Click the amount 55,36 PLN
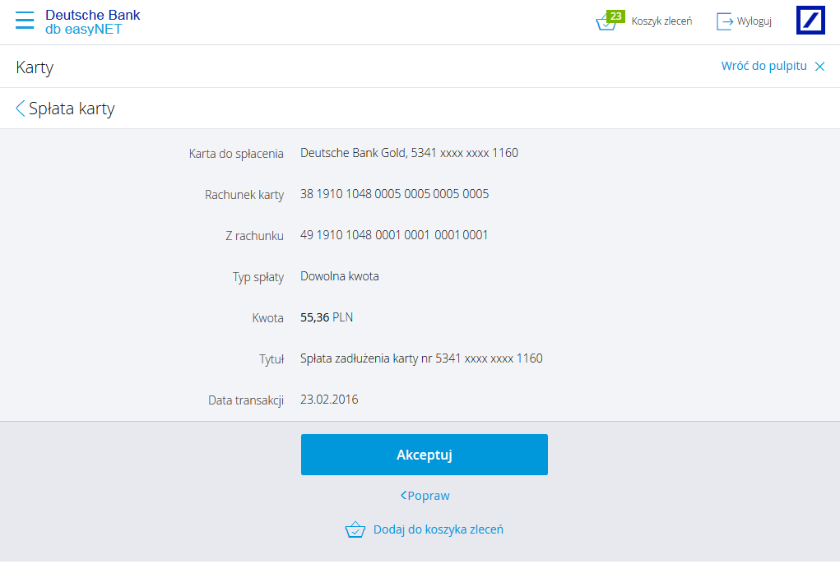Screen dimensions: 840x564 327,317
